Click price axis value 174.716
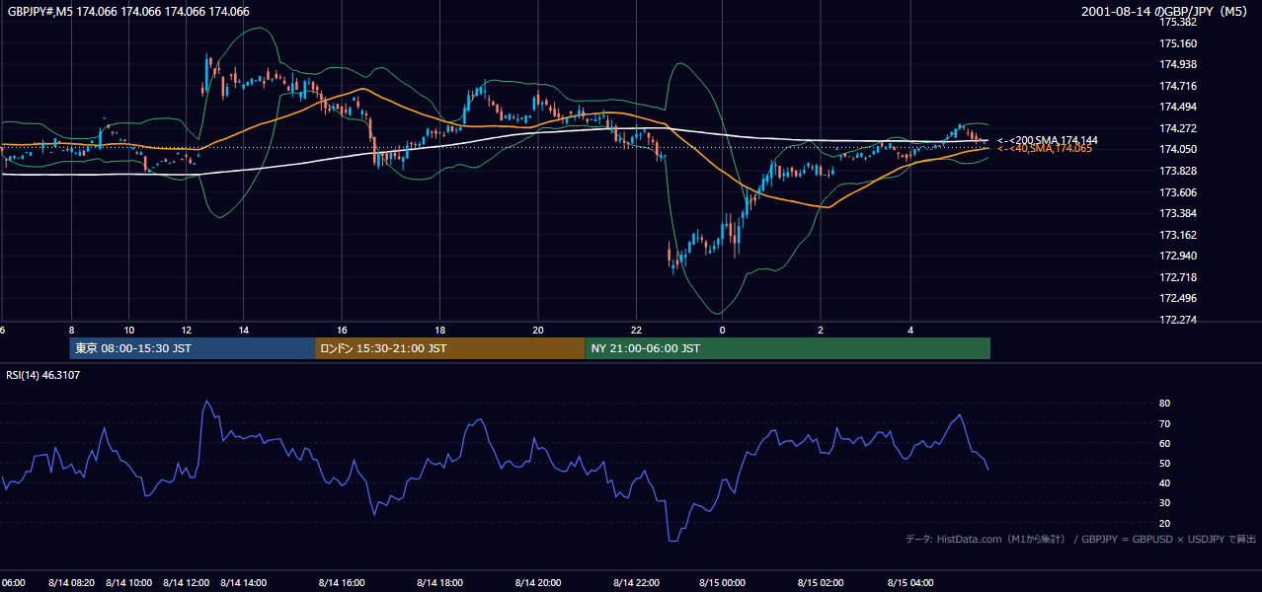Screen dimensions: 1262x592 1178,86
